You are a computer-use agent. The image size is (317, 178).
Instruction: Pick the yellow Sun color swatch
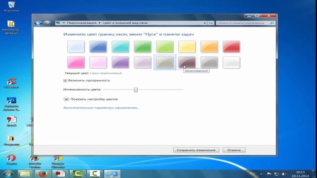click(x=187, y=46)
